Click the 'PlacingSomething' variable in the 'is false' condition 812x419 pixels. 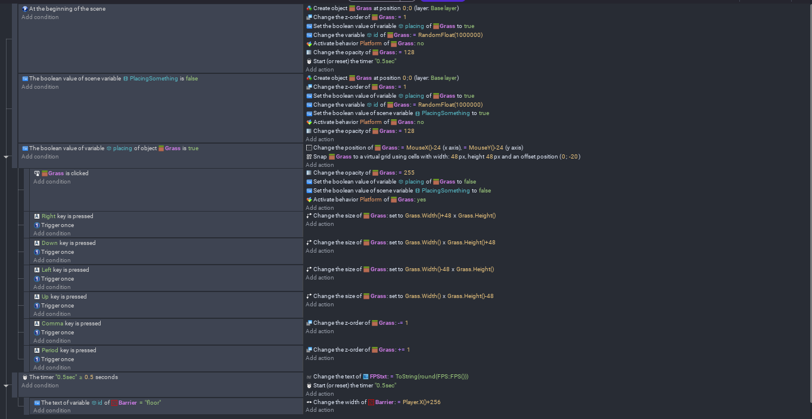tap(154, 79)
